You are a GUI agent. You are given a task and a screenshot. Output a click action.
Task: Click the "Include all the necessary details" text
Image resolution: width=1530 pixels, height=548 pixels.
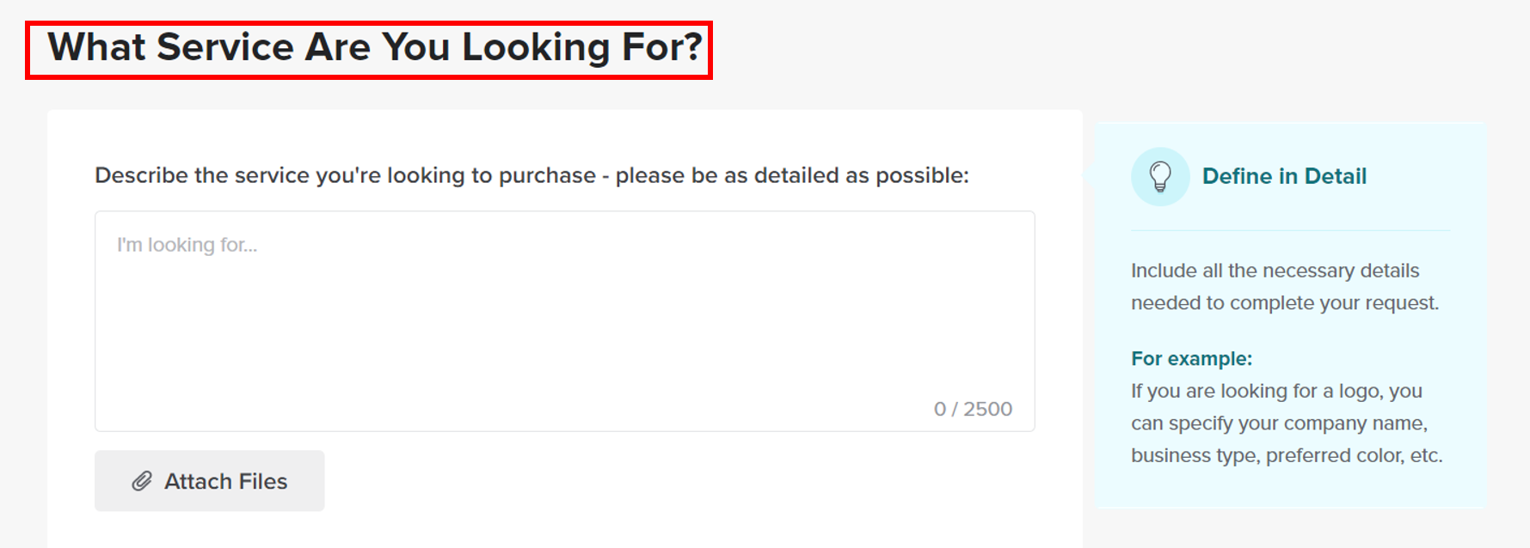[x=1275, y=271]
